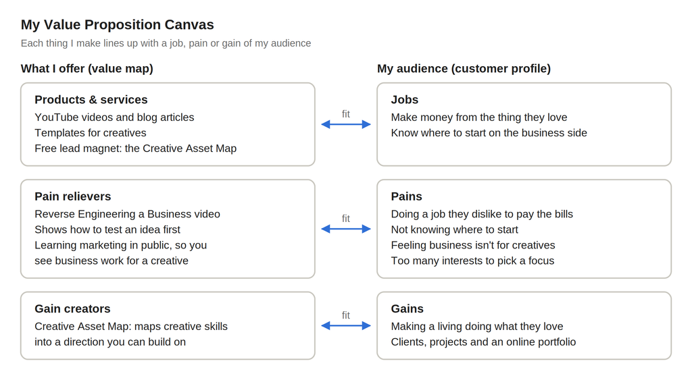Click the 'Pains' card heading

click(x=406, y=196)
